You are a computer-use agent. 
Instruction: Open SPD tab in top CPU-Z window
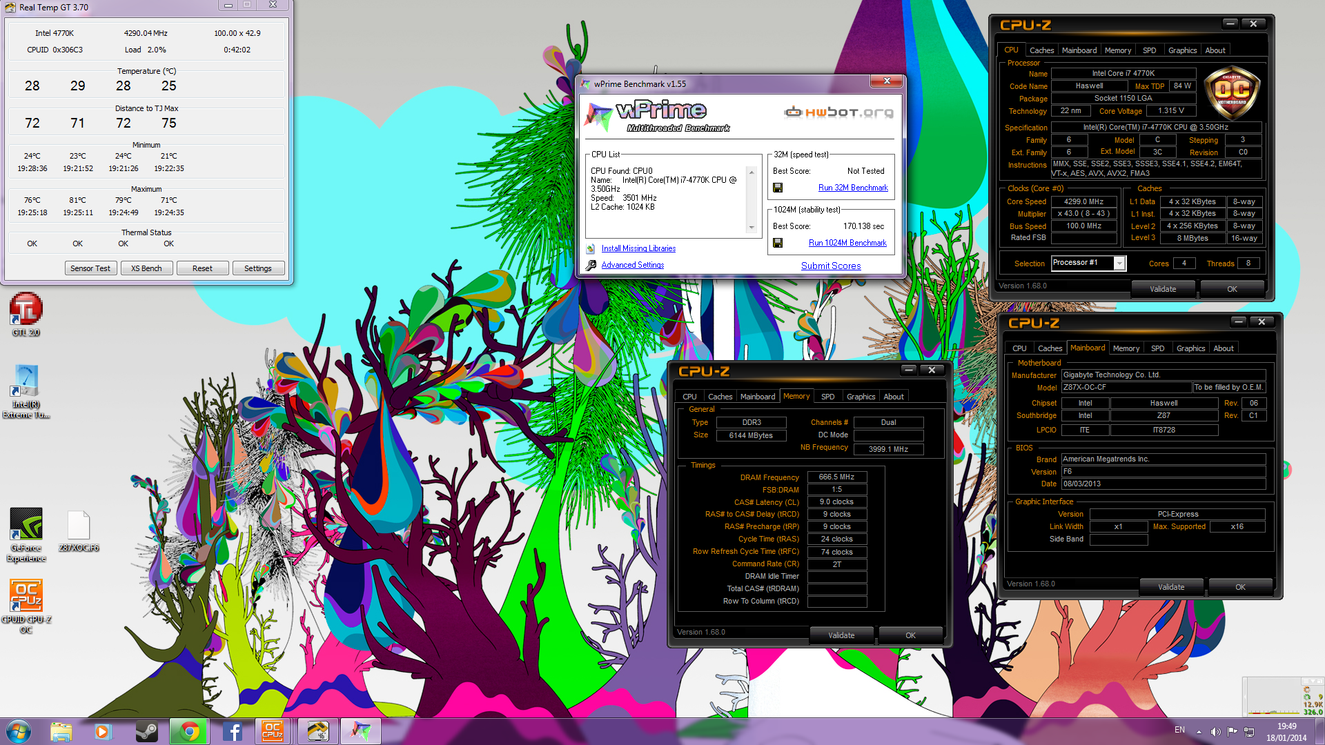coord(1150,50)
